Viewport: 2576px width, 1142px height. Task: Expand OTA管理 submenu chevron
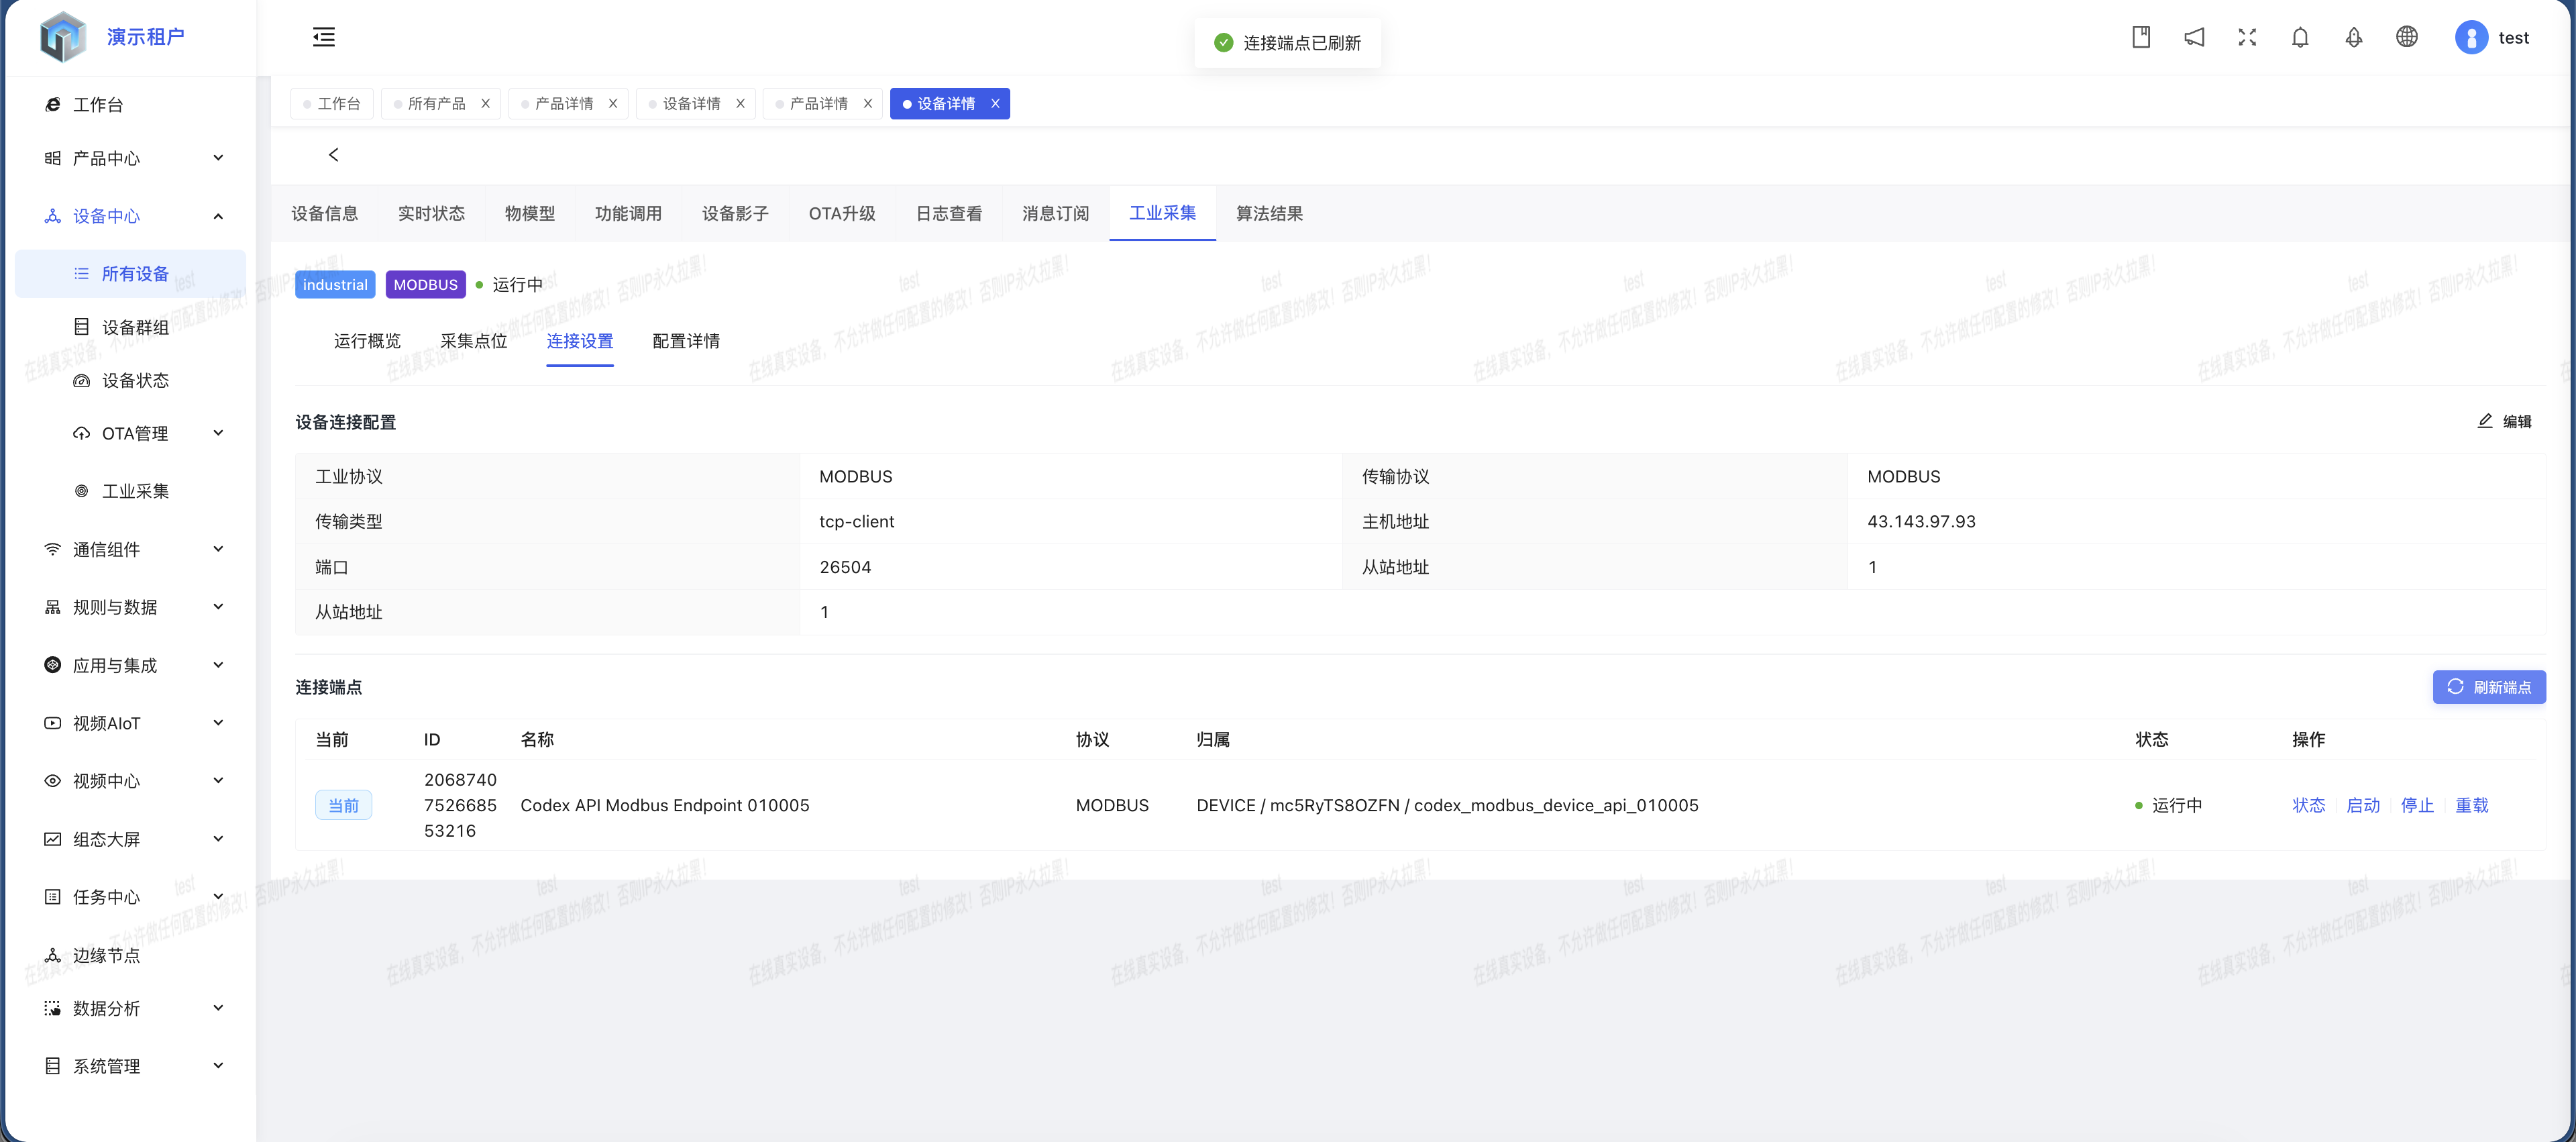(218, 433)
